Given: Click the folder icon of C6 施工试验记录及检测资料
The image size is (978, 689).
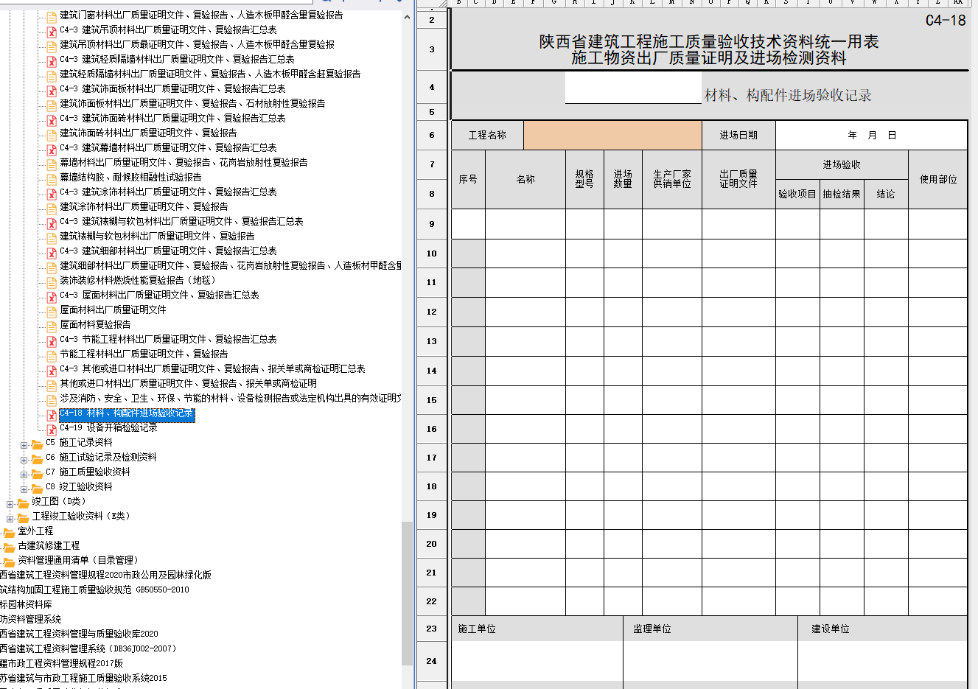Looking at the screenshot, I should pyautogui.click(x=37, y=458).
